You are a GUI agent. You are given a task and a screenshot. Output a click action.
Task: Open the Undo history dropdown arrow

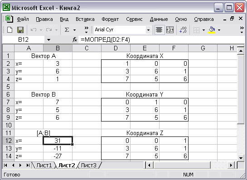(41, 30)
